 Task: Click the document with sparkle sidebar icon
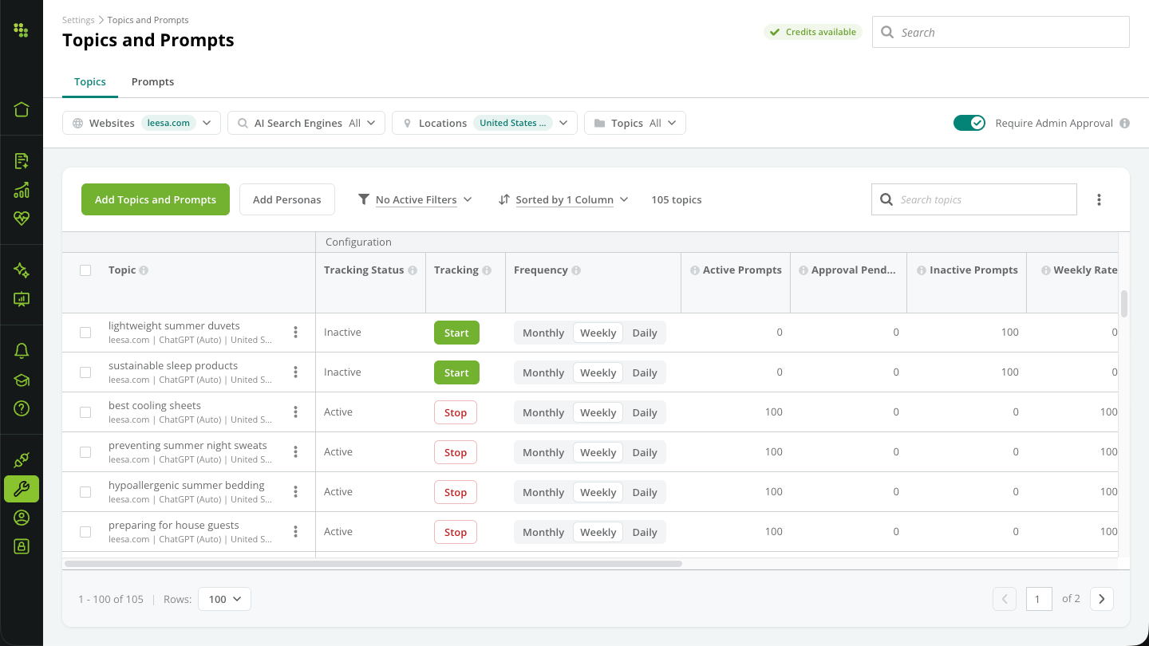point(22,161)
